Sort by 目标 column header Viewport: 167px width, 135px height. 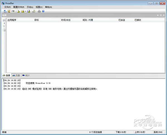47,20
